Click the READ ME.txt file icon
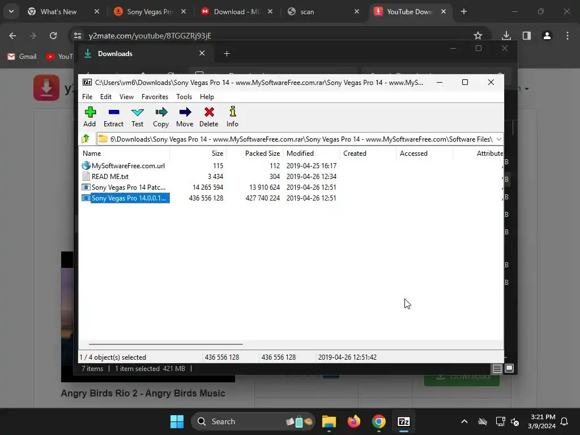Image resolution: width=580 pixels, height=435 pixels. tap(86, 177)
